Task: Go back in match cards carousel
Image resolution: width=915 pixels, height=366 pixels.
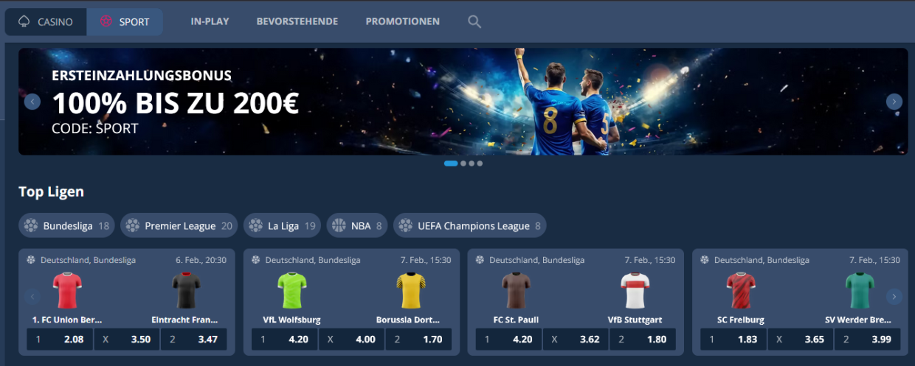Action: coord(32,297)
